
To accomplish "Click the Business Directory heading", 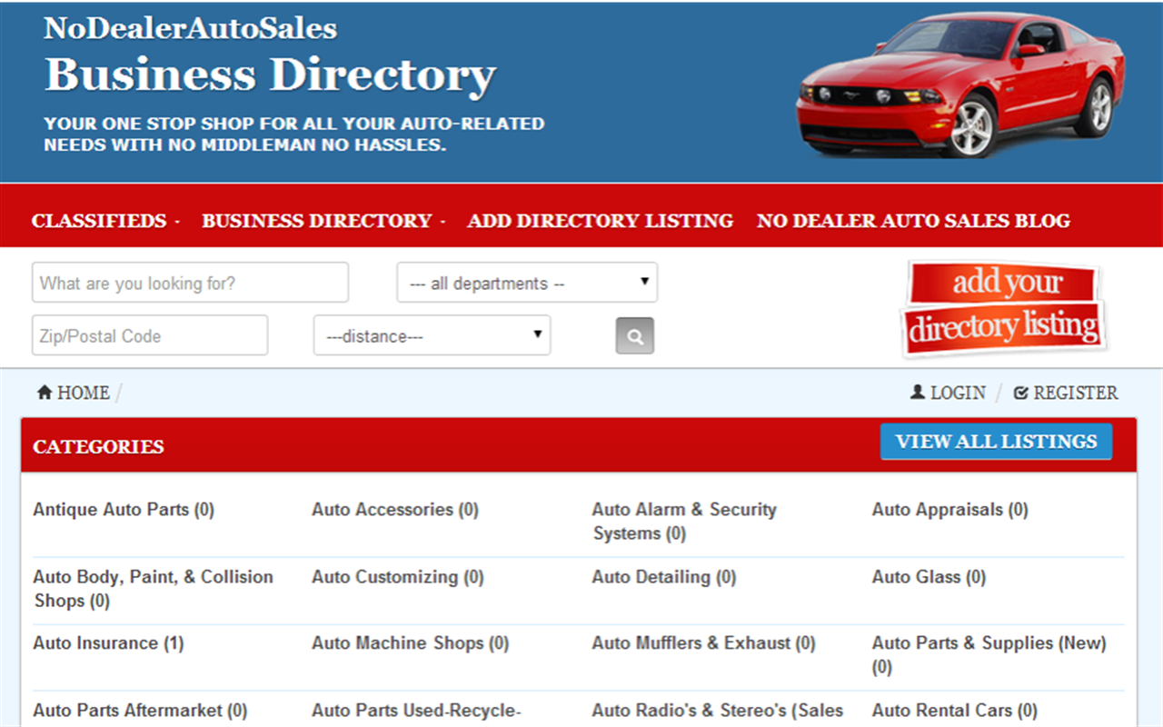I will (269, 75).
